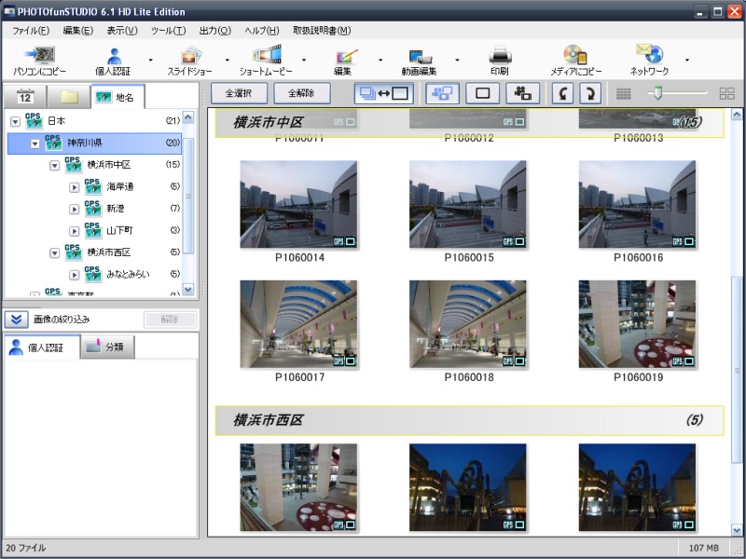Click the 印刷 print icon
Screen dimensions: 746x559
coord(499,57)
